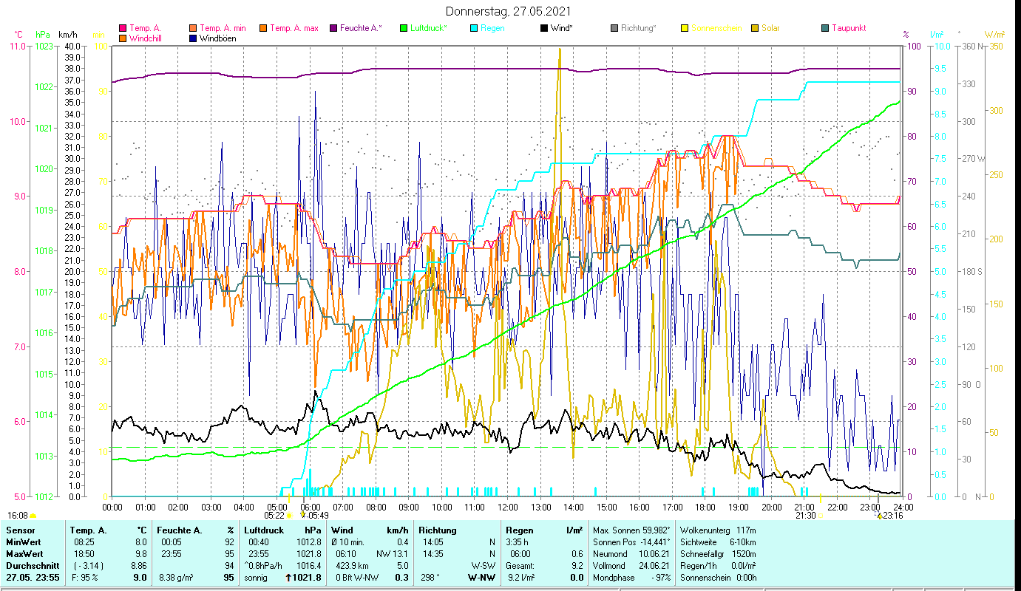
Task: Click the cyan Regen legend swatch
Action: [x=474, y=28]
